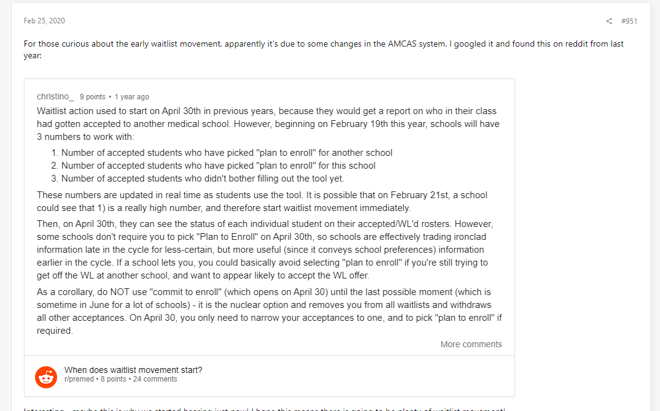Click the Feb 25, 2020 post date
The image size is (660, 411).
click(44, 21)
